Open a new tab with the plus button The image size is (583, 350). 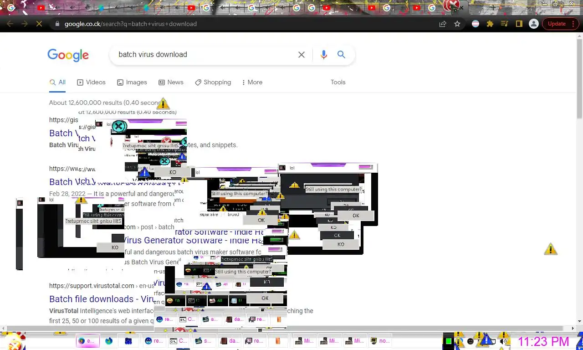[492, 8]
